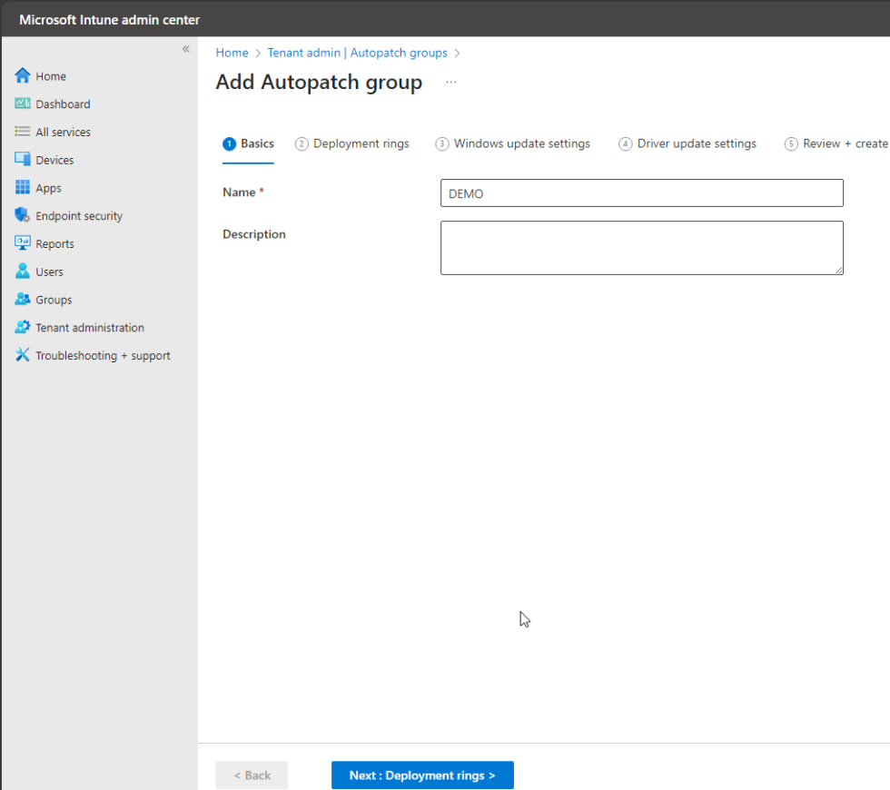Select Tenant administration in the navigation pane
The width and height of the screenshot is (890, 790).
(x=89, y=327)
